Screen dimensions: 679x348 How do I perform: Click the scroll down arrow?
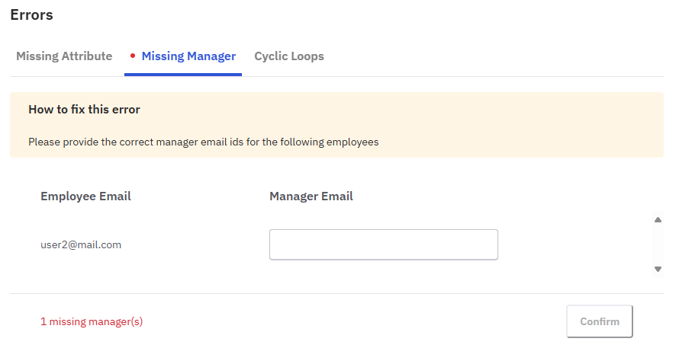point(658,269)
